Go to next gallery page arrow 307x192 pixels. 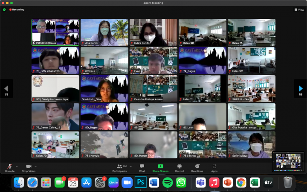(301, 88)
